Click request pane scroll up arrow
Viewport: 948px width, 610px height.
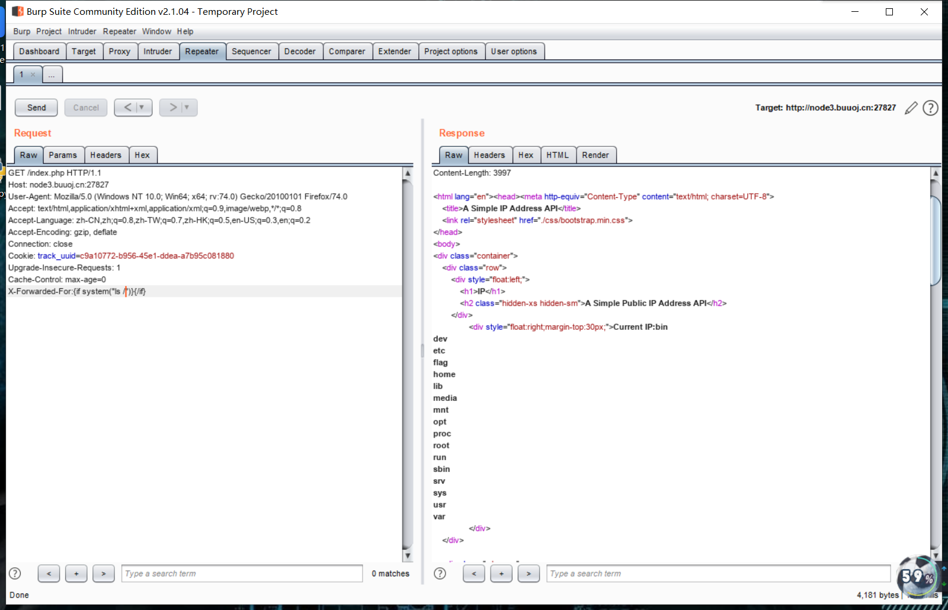pyautogui.click(x=408, y=173)
